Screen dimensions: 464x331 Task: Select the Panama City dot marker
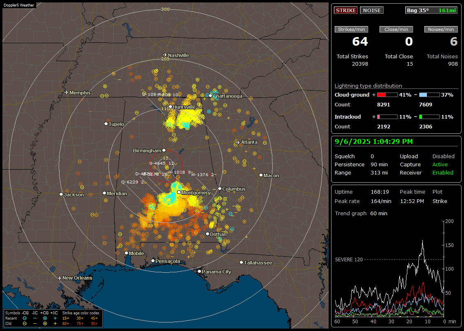pos(199,271)
